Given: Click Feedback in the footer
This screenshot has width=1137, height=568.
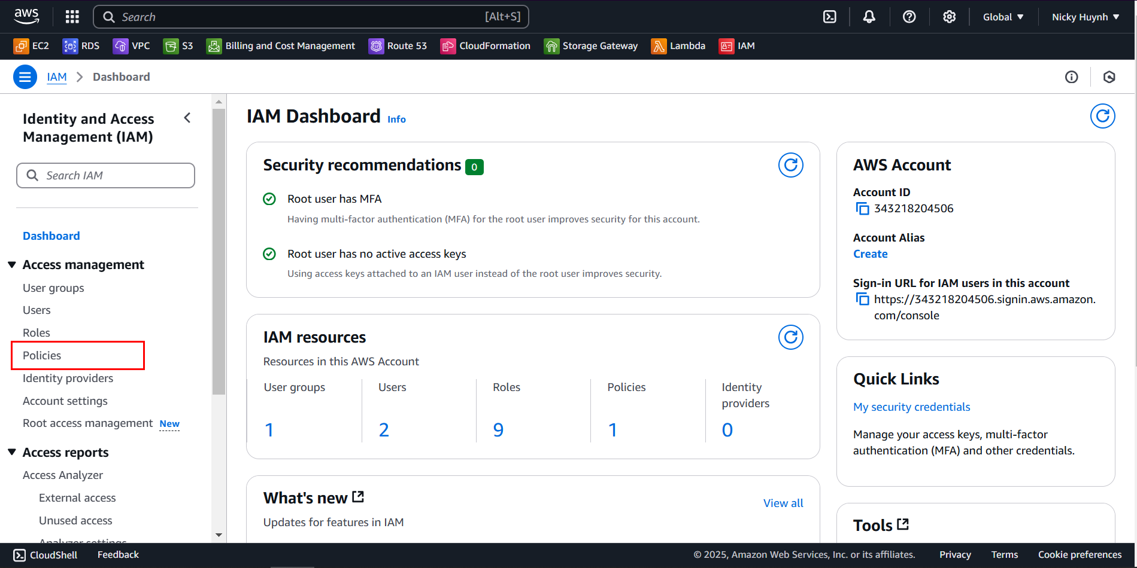Looking at the screenshot, I should click(118, 555).
